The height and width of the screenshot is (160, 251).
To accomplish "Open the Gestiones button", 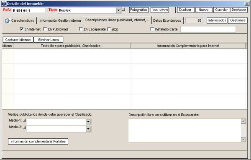I will click(238, 20).
